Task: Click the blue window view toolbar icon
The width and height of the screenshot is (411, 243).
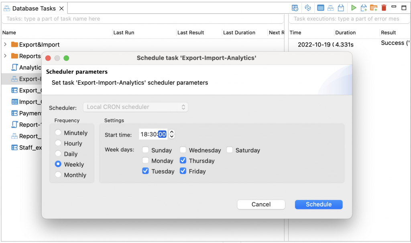Action: coord(320,8)
